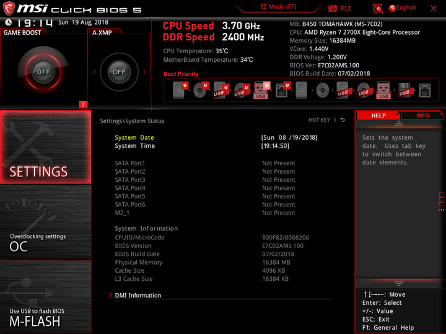Select the UEFI USB optical disc boot icon with U badge

pos(242,90)
